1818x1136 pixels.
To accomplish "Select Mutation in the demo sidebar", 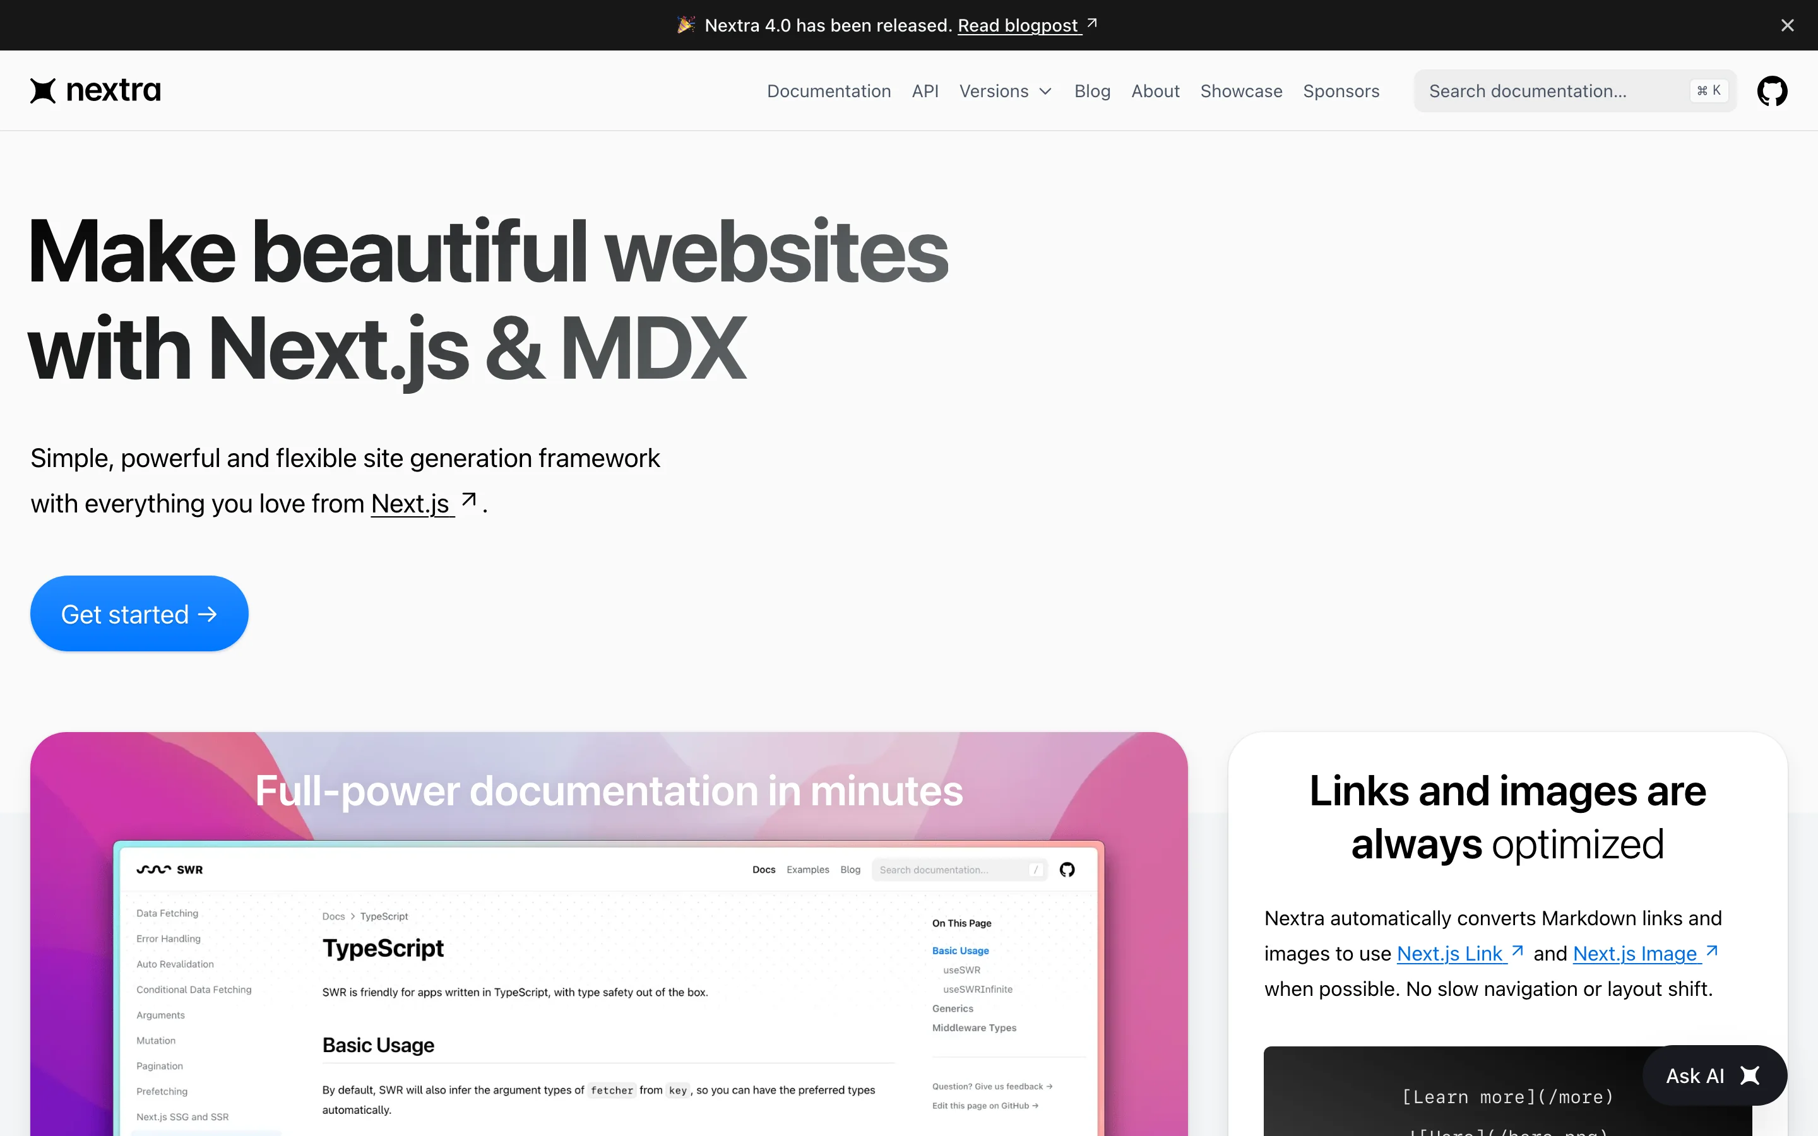I will point(155,1040).
